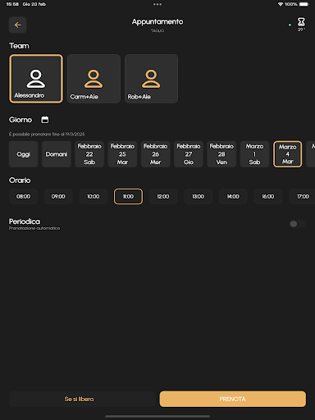Select the Oggi day option

23,154
